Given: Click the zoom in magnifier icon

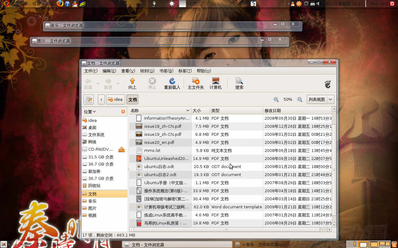Looking at the screenshot, I should (300, 100).
